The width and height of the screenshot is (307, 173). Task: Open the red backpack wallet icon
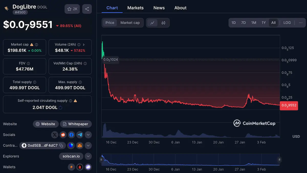click(80, 167)
